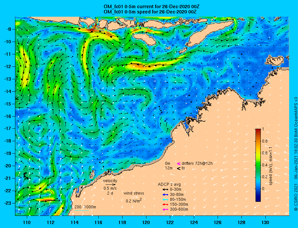Screen dimensions: 298x228
Task: Click latitude axis label '-9'
Action: (8, 29)
